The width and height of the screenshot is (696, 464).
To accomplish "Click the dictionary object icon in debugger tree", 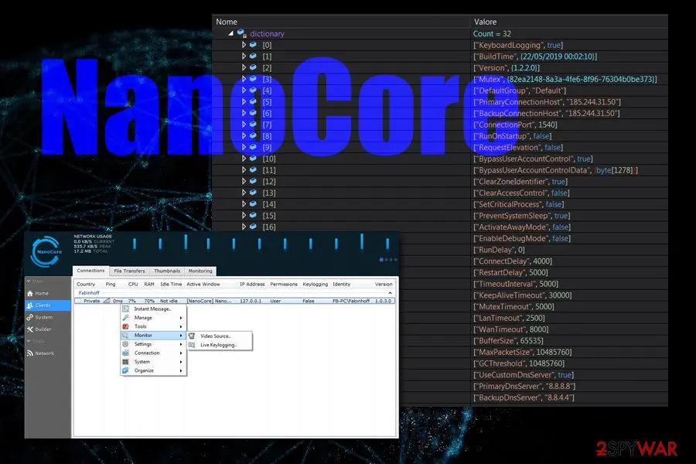I will click(x=242, y=33).
